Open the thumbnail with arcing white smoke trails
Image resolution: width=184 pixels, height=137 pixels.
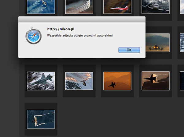pyautogui.click(x=79, y=6)
